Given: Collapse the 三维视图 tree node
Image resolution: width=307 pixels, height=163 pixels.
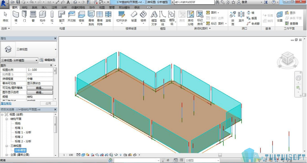Looking at the screenshot, I should click(7, 146).
